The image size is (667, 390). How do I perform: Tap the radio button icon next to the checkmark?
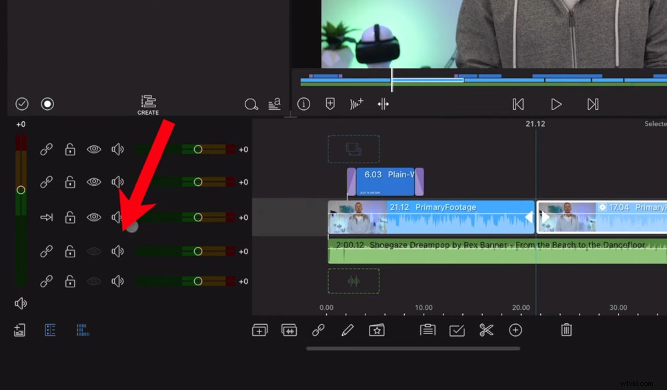47,103
